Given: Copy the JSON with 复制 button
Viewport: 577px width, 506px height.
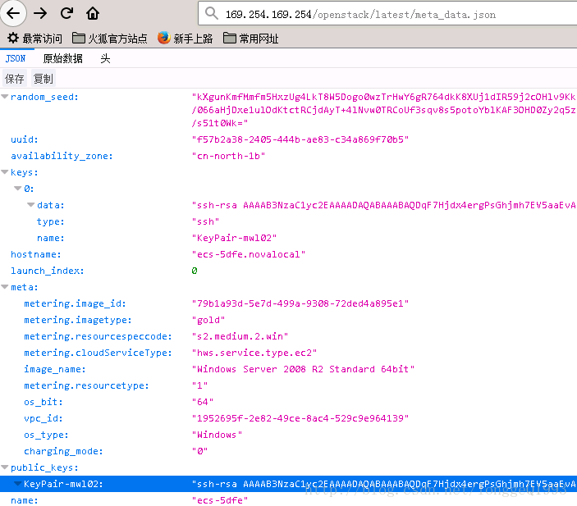Looking at the screenshot, I should pos(43,79).
